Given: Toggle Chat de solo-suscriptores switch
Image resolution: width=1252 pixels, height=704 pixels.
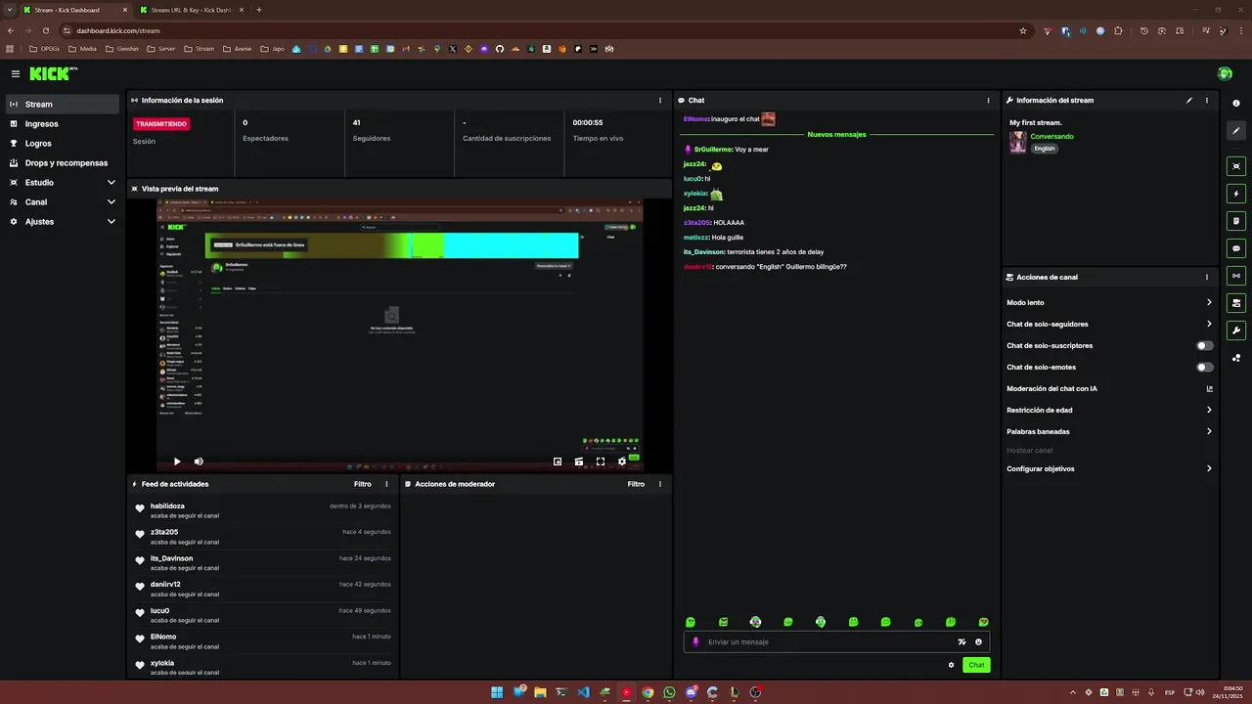Looking at the screenshot, I should [x=1205, y=345].
